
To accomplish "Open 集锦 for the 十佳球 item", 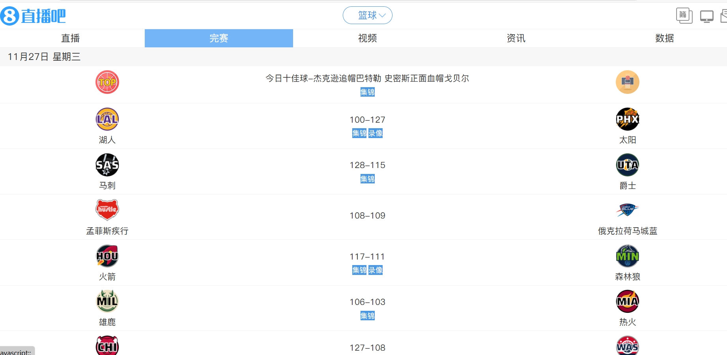I will [x=367, y=92].
